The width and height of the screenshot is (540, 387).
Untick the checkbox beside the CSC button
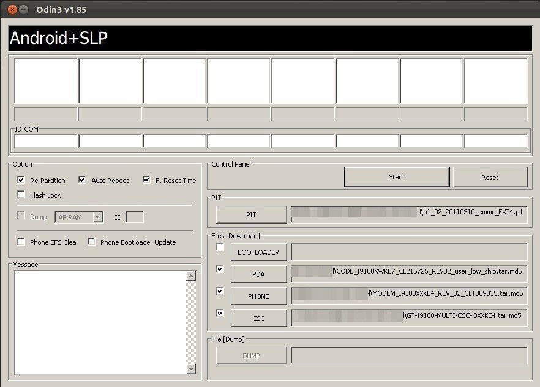pyautogui.click(x=220, y=313)
